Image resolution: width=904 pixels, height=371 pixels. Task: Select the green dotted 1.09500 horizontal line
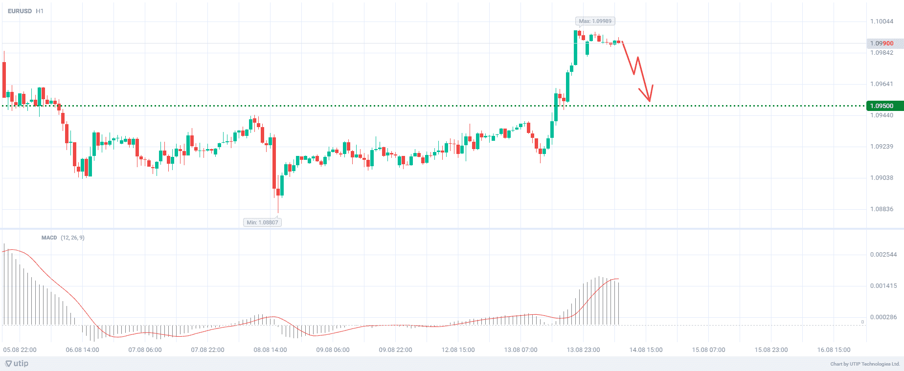coord(342,106)
